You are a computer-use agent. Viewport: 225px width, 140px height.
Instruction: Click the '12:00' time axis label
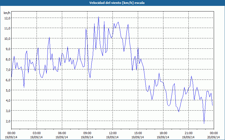[113, 133]
